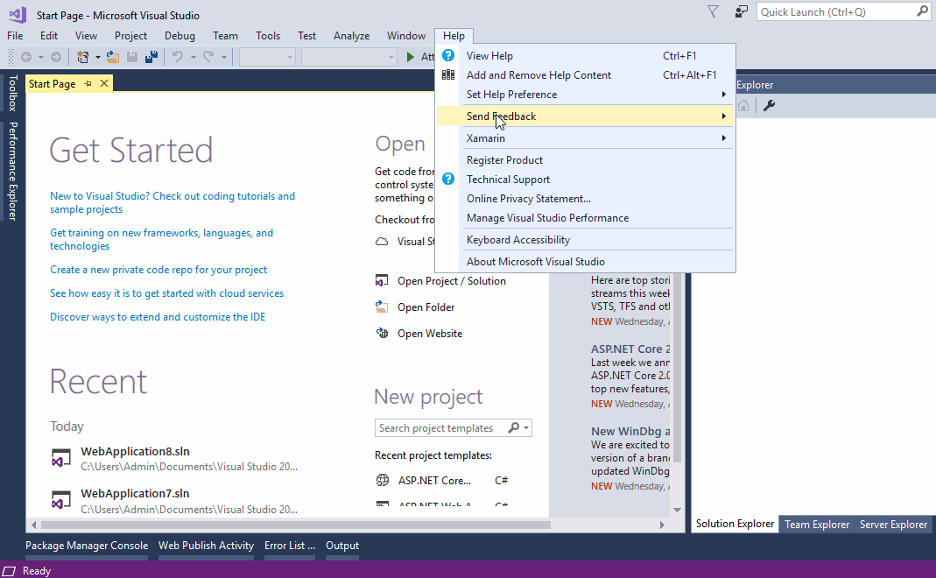Viewport: 936px width, 578px height.
Task: Click the ASP.NET Core template globe icon
Action: pyautogui.click(x=382, y=480)
